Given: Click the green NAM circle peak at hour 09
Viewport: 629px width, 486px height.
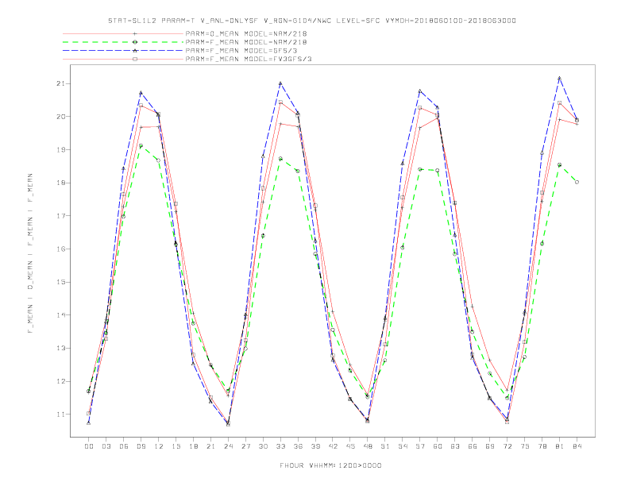Looking at the screenshot, I should click(141, 145).
